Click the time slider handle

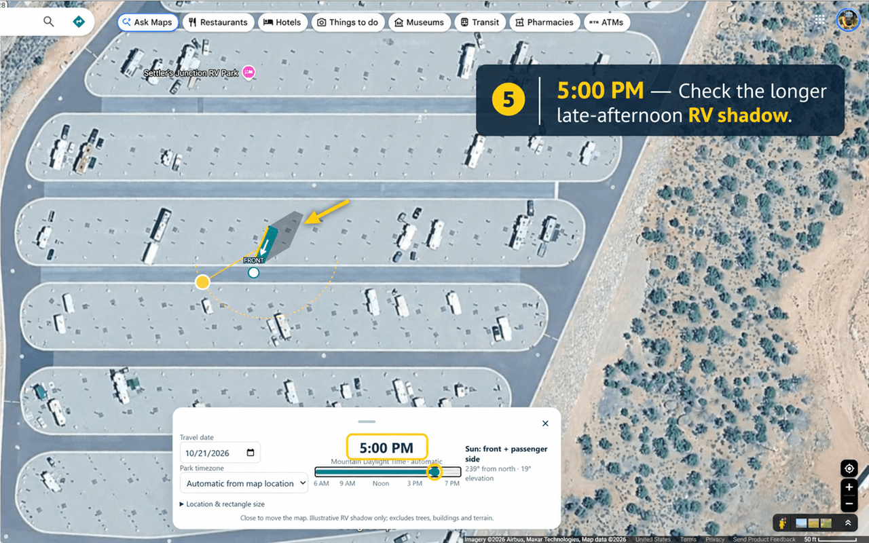click(x=434, y=472)
